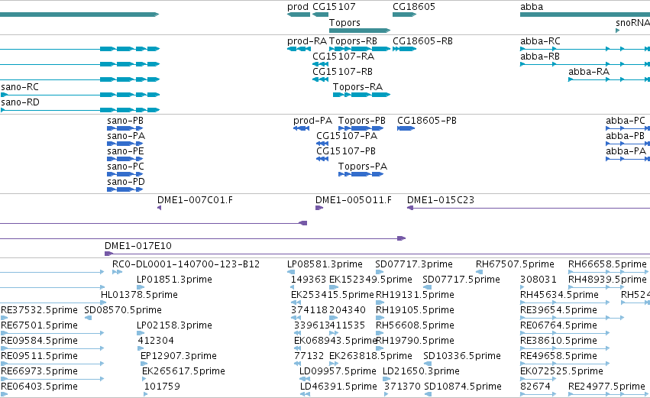Screen dimensions: 650x398
Task: Select the abba gene label
Action: (532, 7)
